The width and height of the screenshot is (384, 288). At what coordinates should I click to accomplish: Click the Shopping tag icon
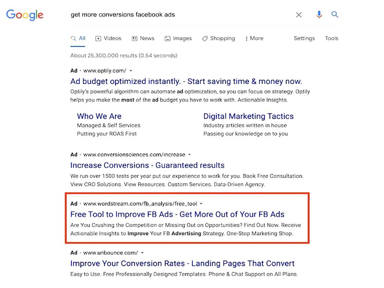[204, 38]
